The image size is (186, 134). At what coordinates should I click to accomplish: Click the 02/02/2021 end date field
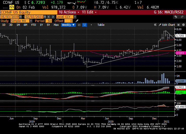click(x=34, y=17)
